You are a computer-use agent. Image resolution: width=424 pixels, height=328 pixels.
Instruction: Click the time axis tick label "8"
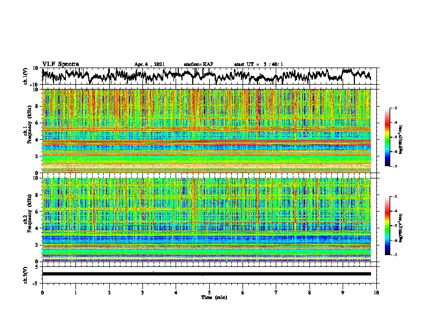(x=309, y=293)
